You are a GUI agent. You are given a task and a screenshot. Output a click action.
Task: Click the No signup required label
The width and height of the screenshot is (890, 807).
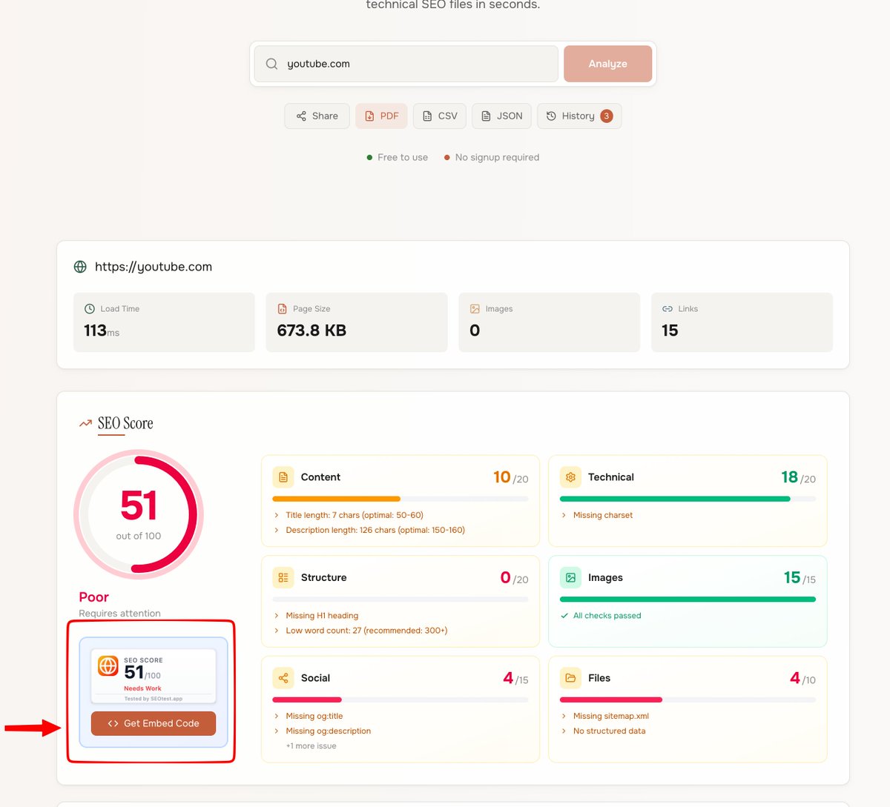497,157
